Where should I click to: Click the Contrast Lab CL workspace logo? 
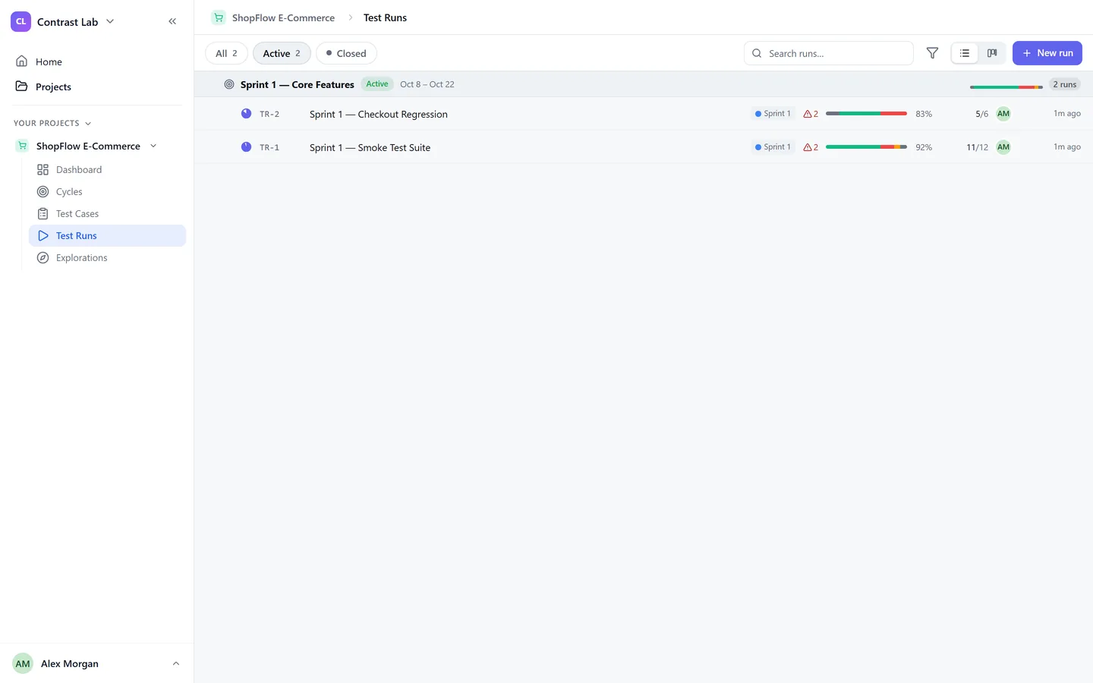tap(20, 21)
